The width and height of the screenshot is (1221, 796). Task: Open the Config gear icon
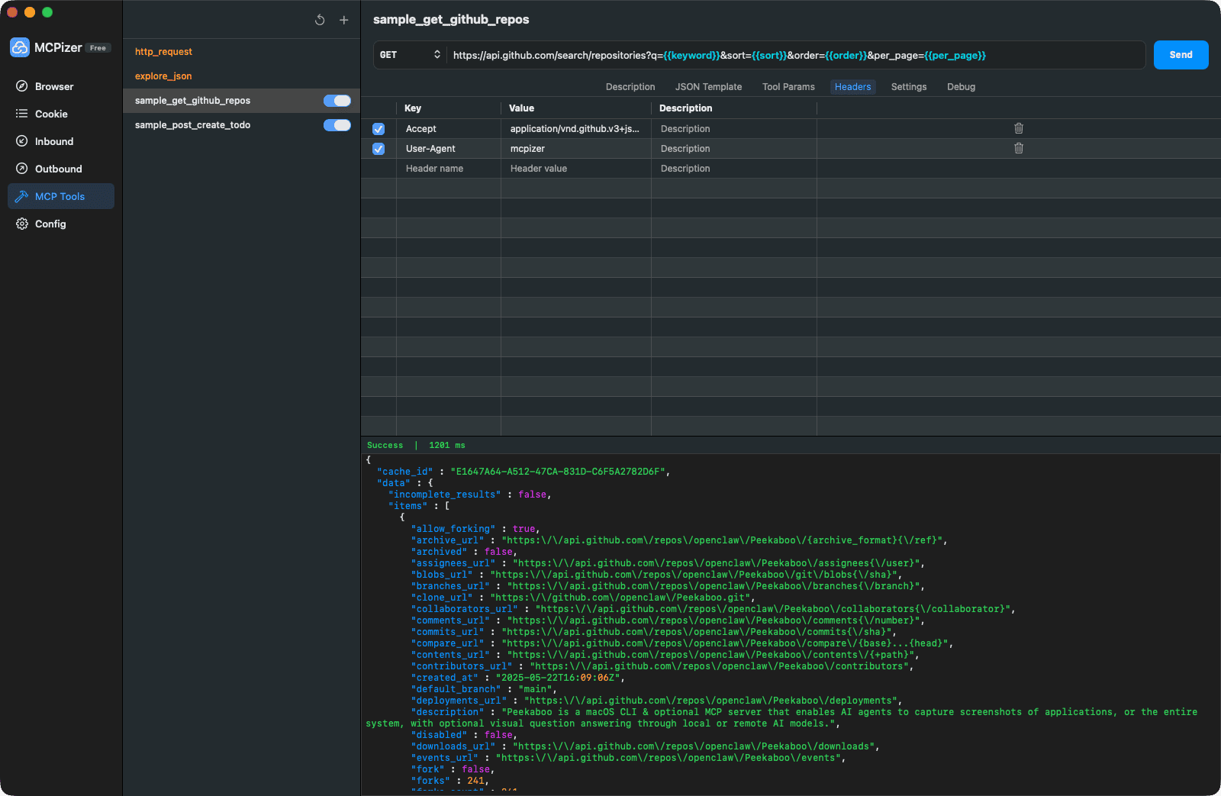tap(22, 224)
